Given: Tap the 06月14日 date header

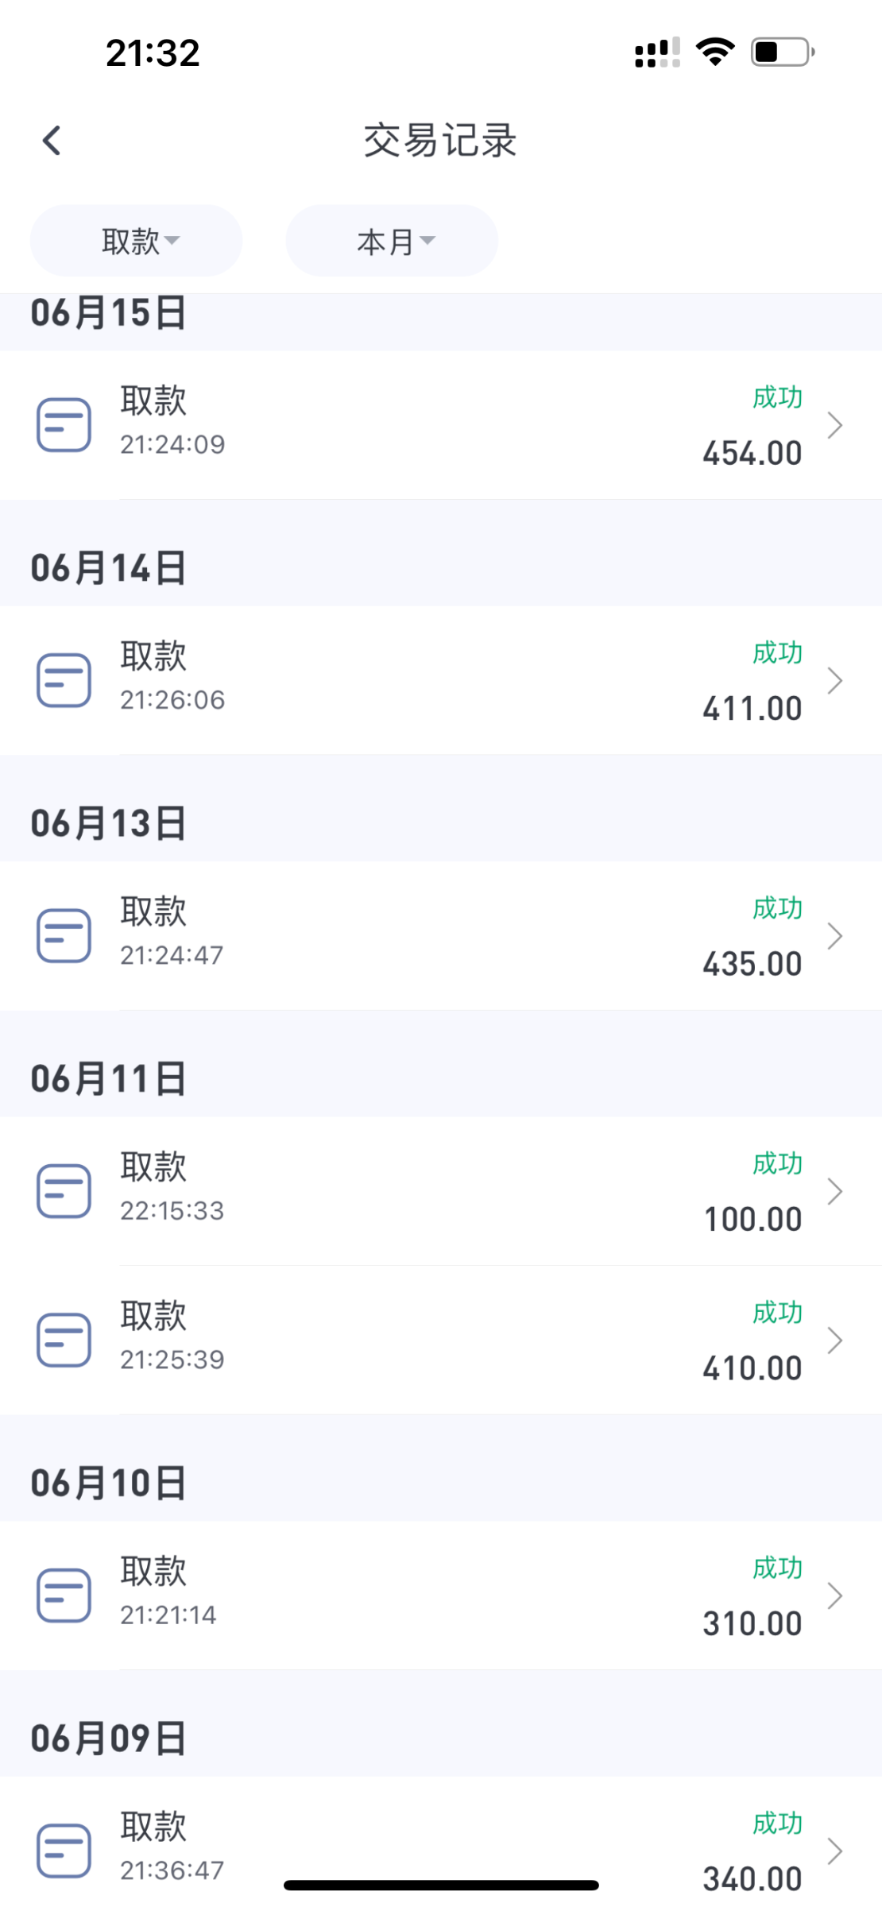Looking at the screenshot, I should pos(109,569).
